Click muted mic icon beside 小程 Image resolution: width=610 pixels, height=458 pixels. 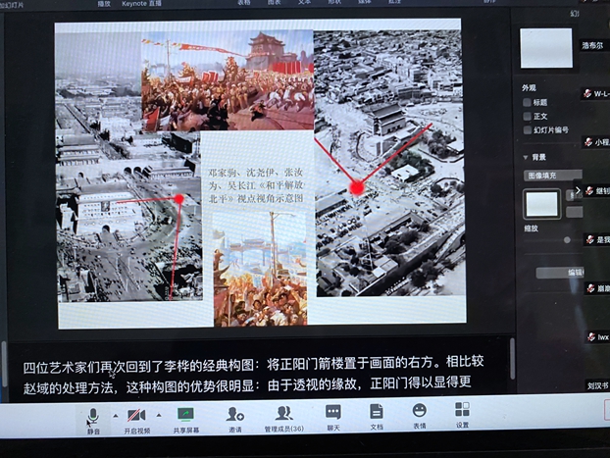point(588,142)
